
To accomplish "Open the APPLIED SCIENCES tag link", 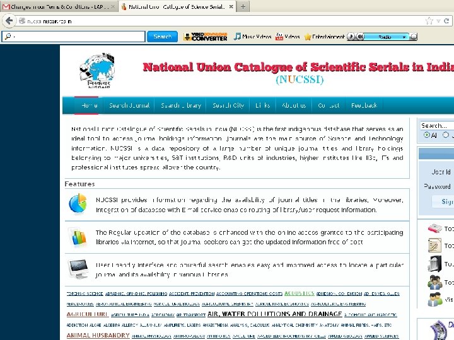I will pyautogui.click(x=381, y=336).
